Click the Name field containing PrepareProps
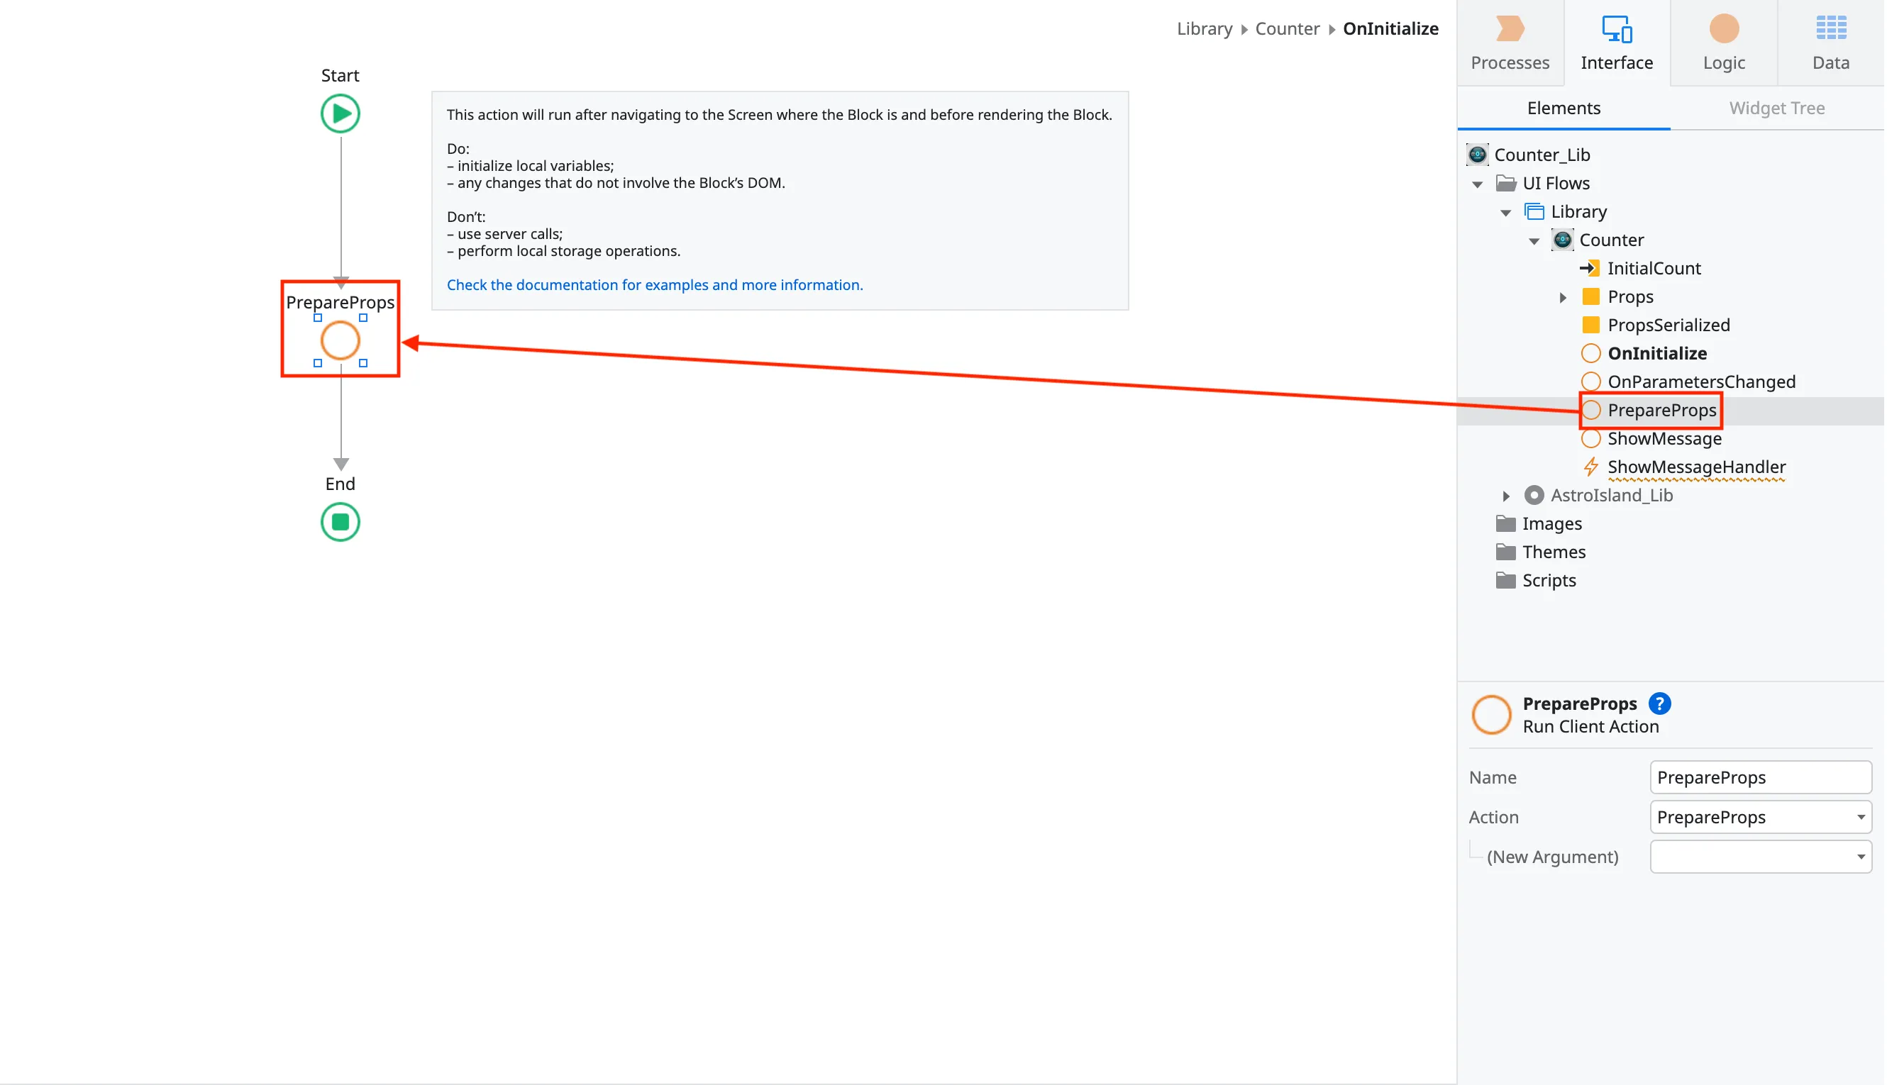The width and height of the screenshot is (1887, 1085). (1760, 777)
